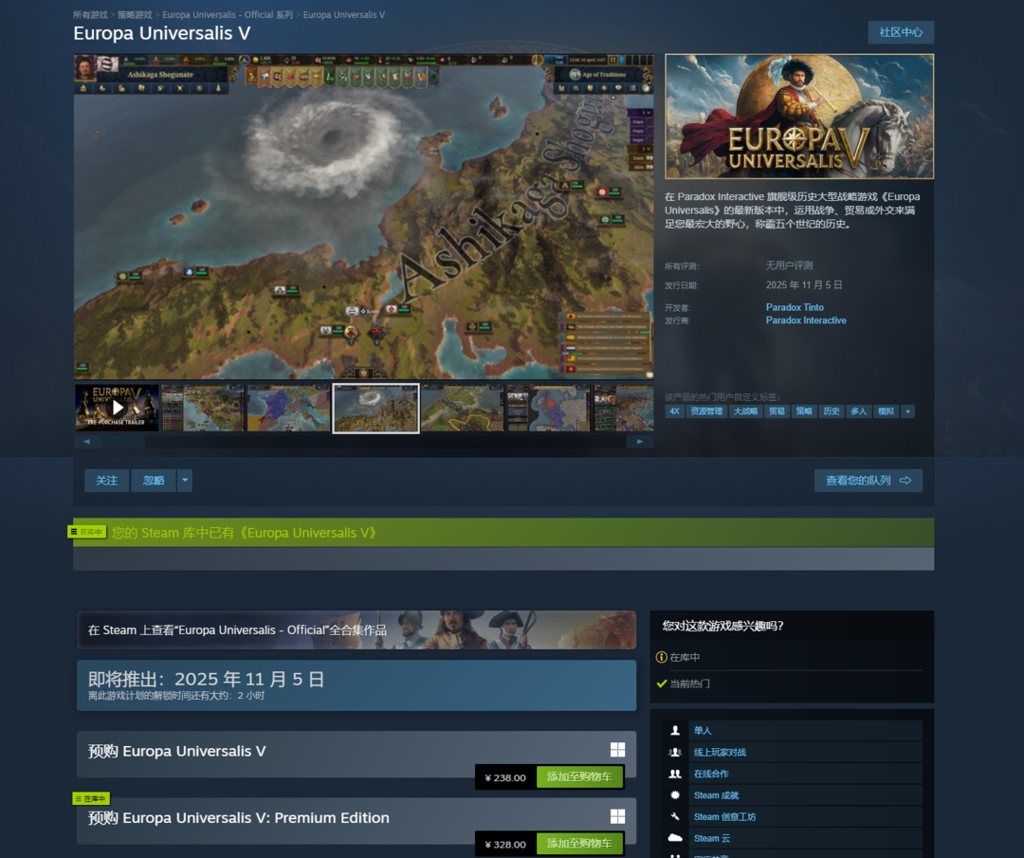Open the Europa Universalis Official franchise banner
Screen dimensions: 1024x858
(357, 630)
